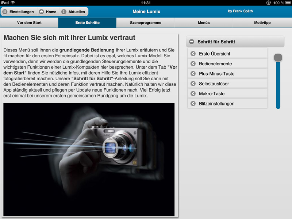This screenshot has width=292, height=219.
Task: Click arrow icon beside Plus-Minus-Taste
Action: 193,74
